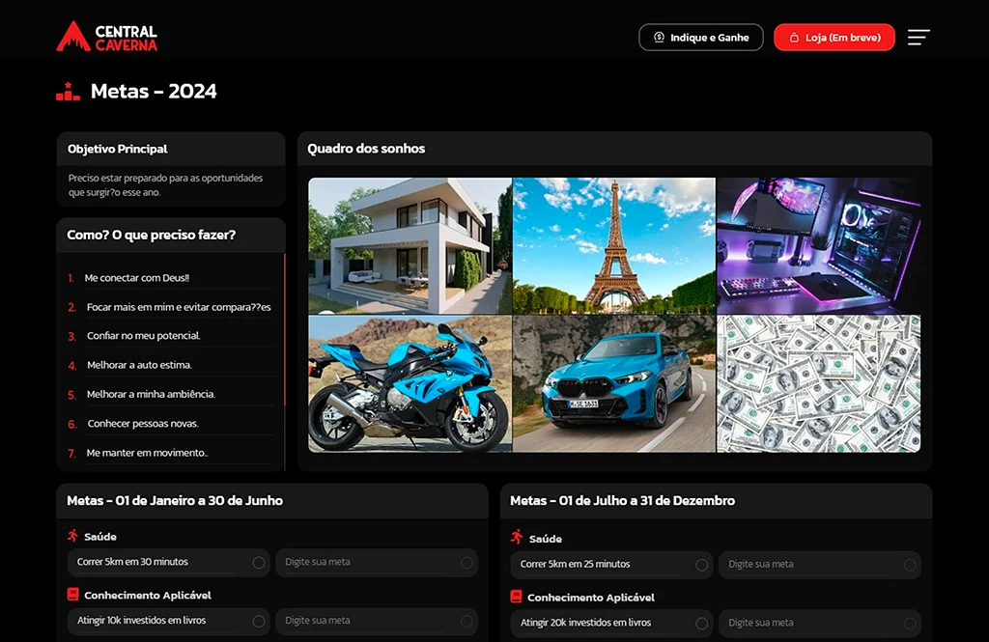
Task: Click the Saúde runner icon under Janeiro a Junho
Action: coord(73,536)
